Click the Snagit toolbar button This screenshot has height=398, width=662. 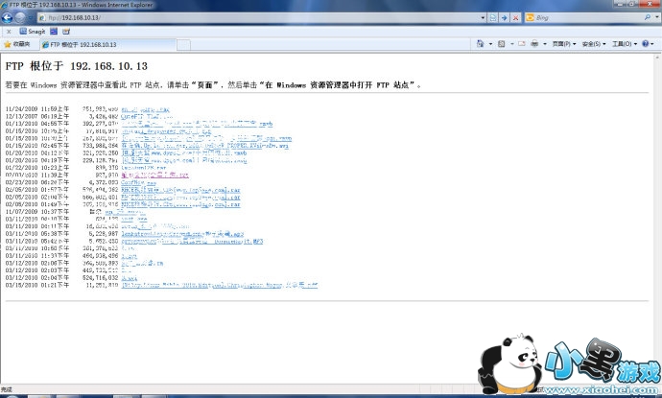[x=33, y=32]
